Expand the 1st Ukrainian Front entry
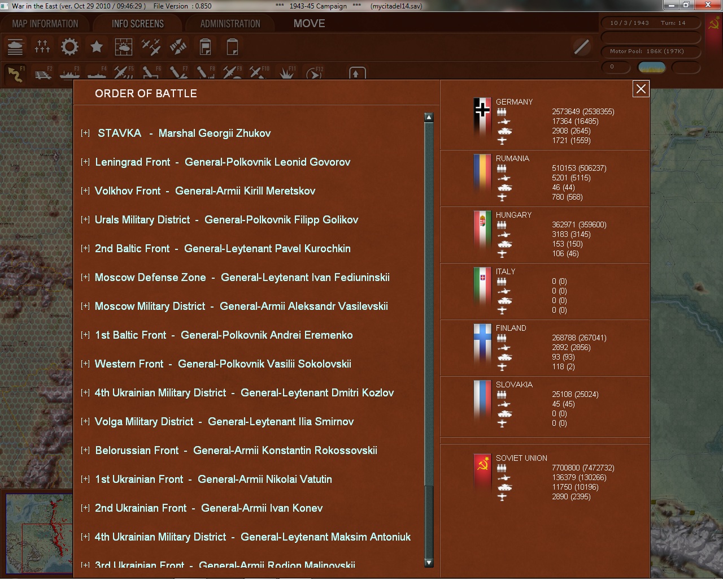The height and width of the screenshot is (579, 723). pos(85,479)
